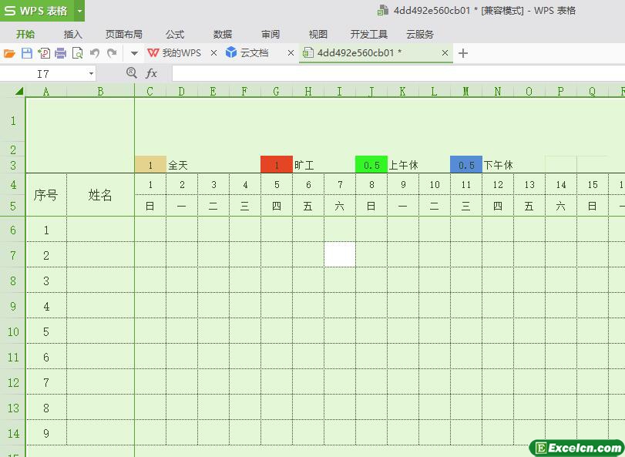The width and height of the screenshot is (625, 457).
Task: Click the undo arrow
Action: coord(95,53)
